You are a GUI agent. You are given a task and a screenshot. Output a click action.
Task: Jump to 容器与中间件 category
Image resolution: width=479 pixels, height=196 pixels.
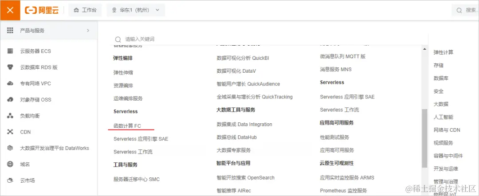click(448, 156)
